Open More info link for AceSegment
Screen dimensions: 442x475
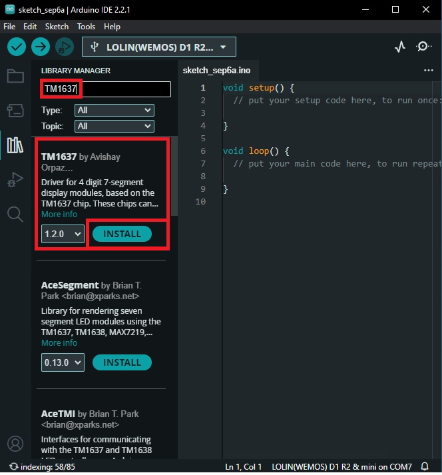coord(59,343)
